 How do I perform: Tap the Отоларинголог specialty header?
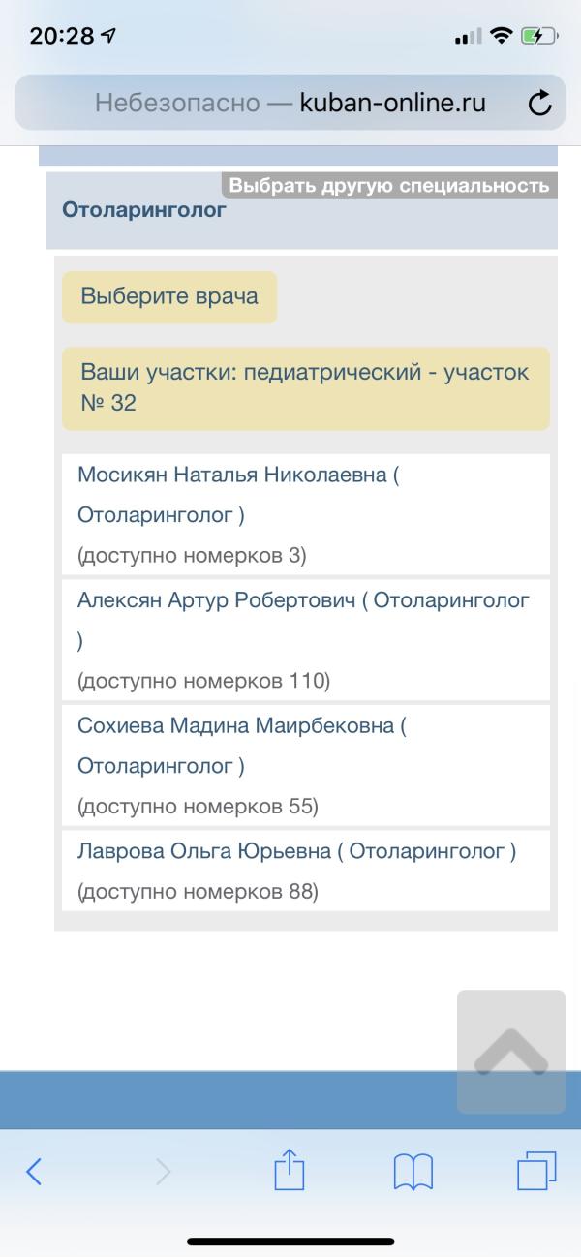pyautogui.click(x=144, y=209)
